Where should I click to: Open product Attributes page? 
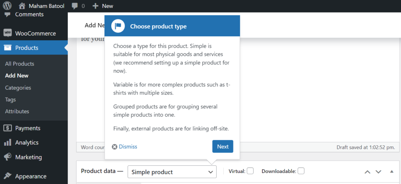click(17, 111)
